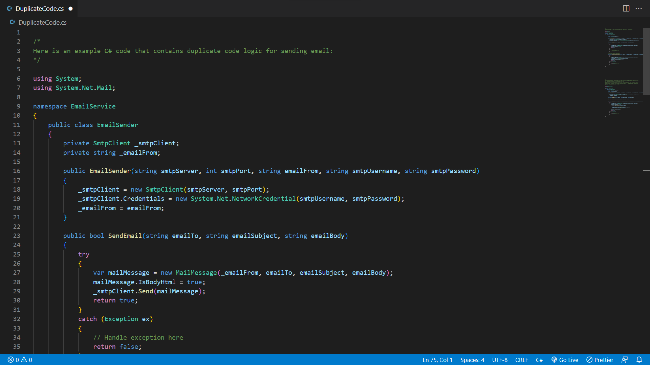This screenshot has width=650, height=365.
Task: Click the unsaved changes dot on the tab
Action: (x=71, y=8)
